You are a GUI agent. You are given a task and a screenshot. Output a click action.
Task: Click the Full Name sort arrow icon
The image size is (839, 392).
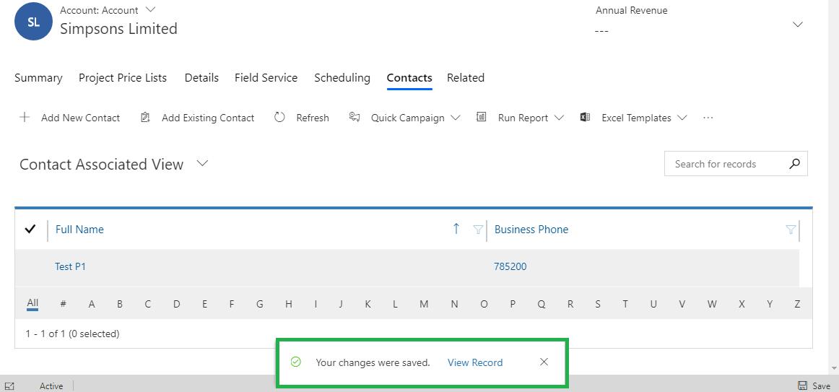(456, 229)
